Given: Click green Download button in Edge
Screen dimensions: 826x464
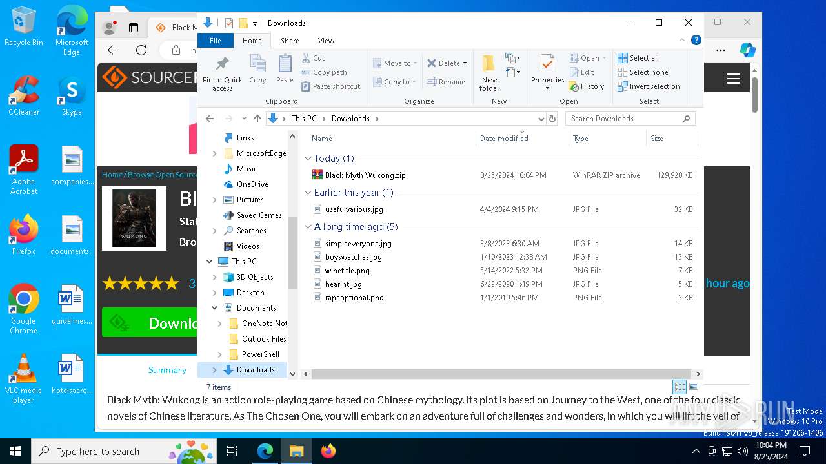Looking at the screenshot, I should (x=150, y=323).
